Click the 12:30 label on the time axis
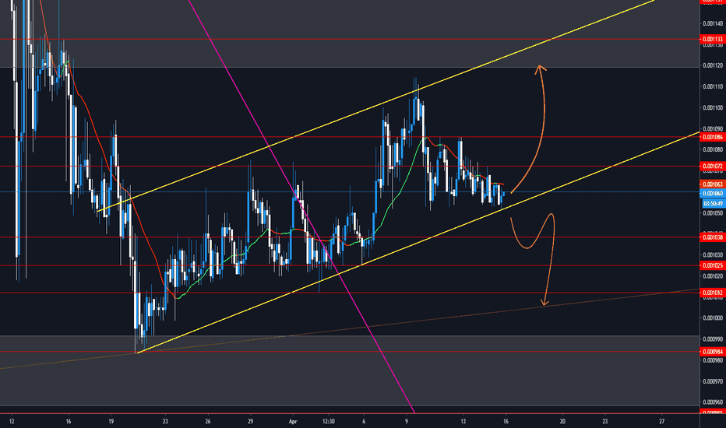Image resolution: width=726 pixels, height=428 pixels. 328,422
